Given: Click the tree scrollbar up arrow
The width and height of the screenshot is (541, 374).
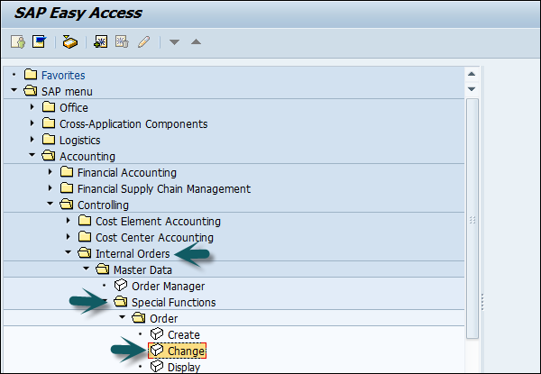Looking at the screenshot, I should pyautogui.click(x=472, y=74).
